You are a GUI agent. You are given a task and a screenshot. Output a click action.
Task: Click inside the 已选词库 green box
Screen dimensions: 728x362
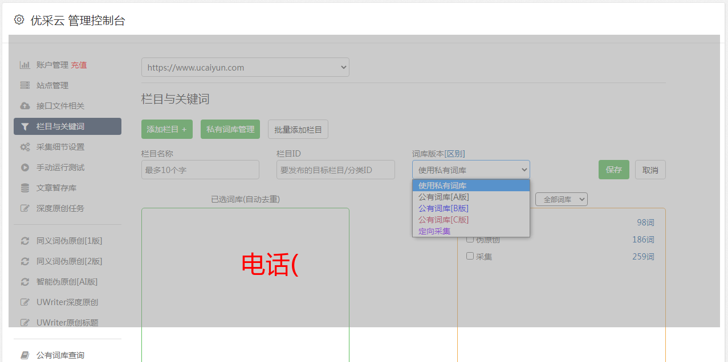click(x=245, y=285)
